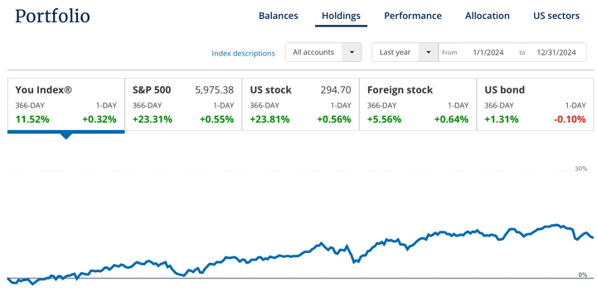Click the From date field 1/1/2024
This screenshot has width=597, height=301.
click(x=488, y=52)
